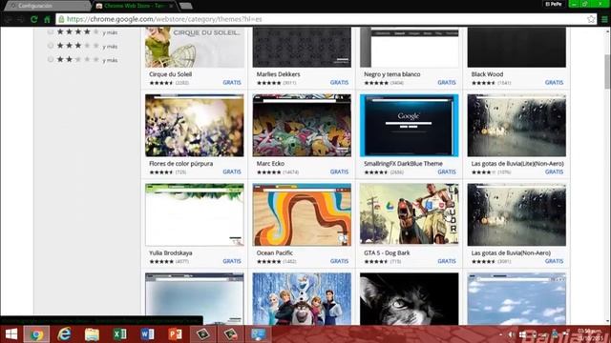Click the Marc Ecko title text

pos(270,163)
